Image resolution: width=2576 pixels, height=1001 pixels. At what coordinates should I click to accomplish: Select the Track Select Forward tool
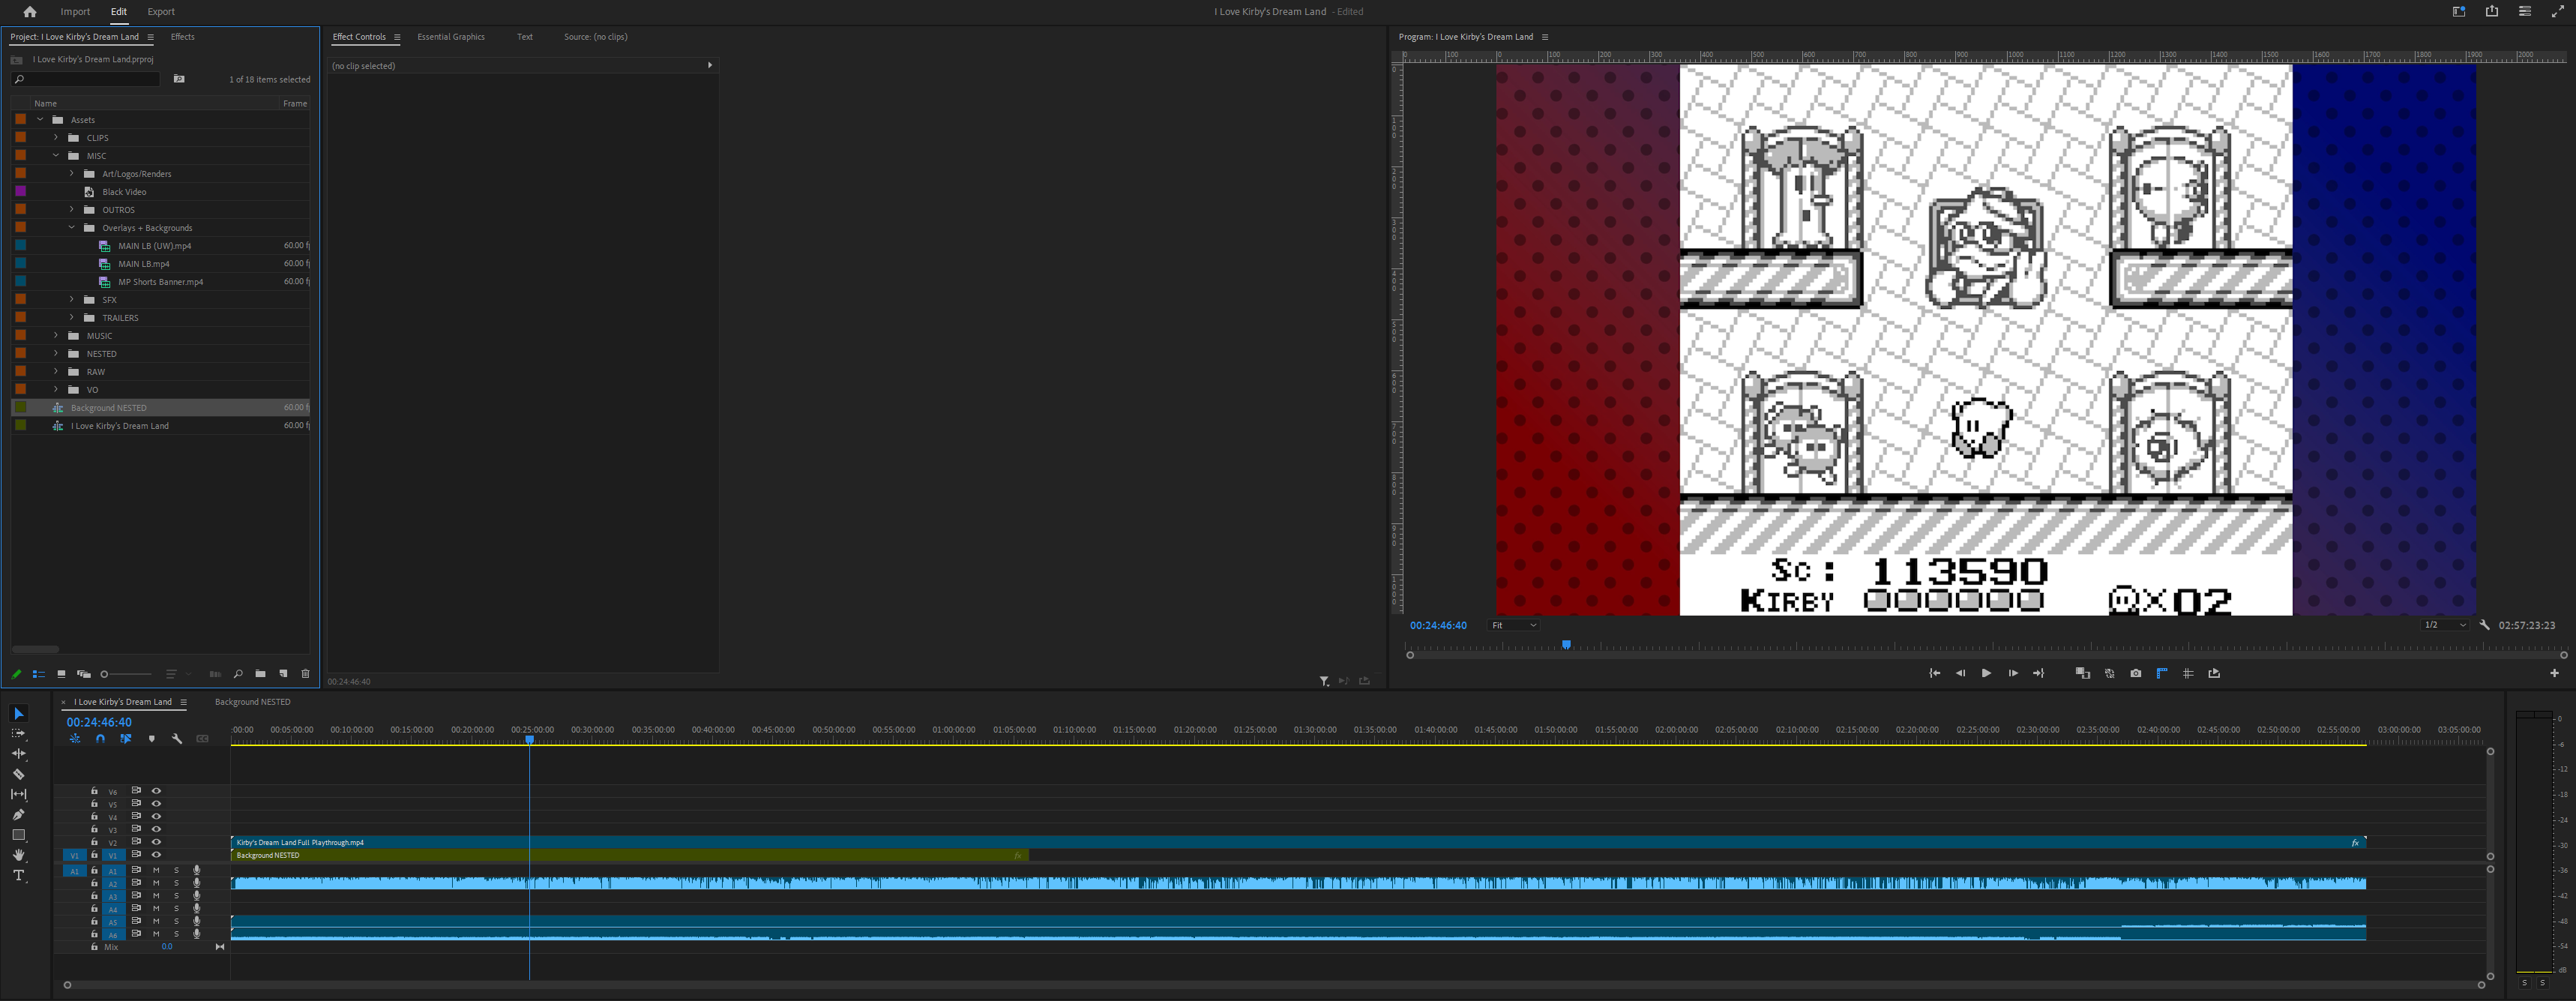pyautogui.click(x=18, y=734)
